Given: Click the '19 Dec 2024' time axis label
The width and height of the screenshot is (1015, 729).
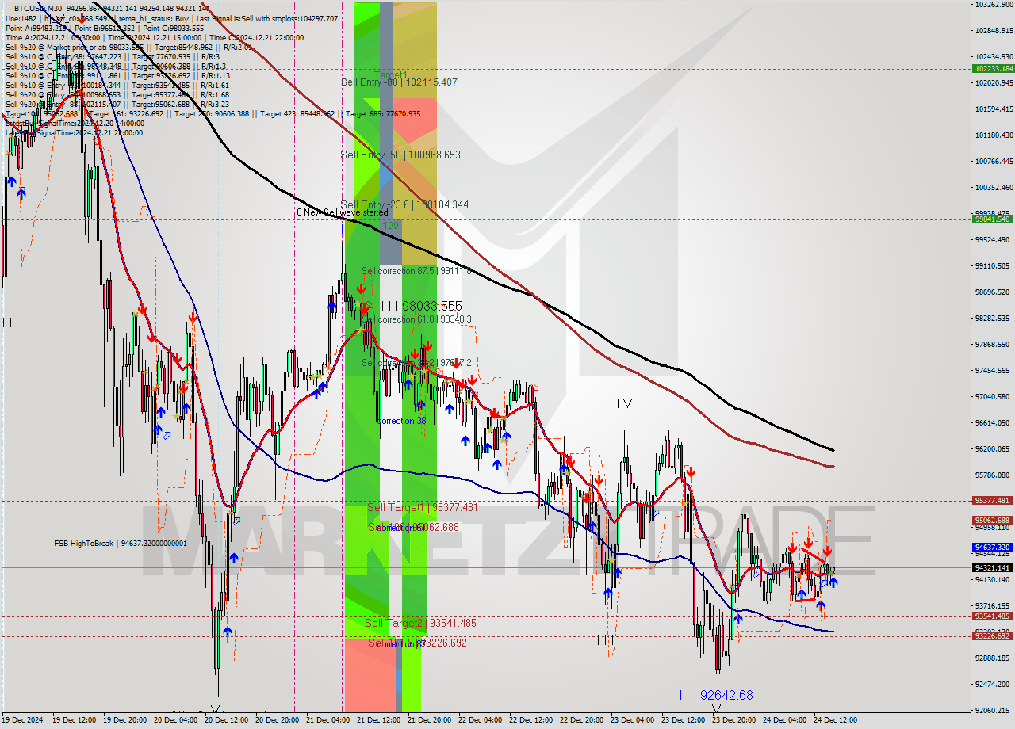Looking at the screenshot, I should pos(24,720).
